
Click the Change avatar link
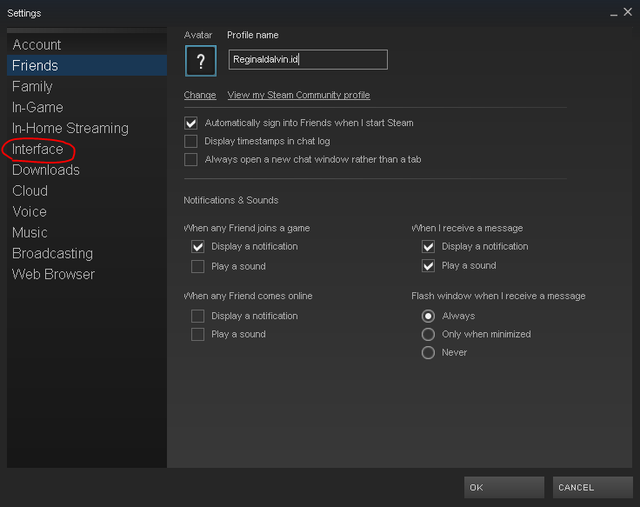(x=200, y=95)
